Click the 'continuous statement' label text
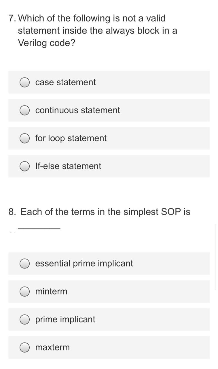Image resolution: width=218 pixels, height=369 pixels. (77, 110)
